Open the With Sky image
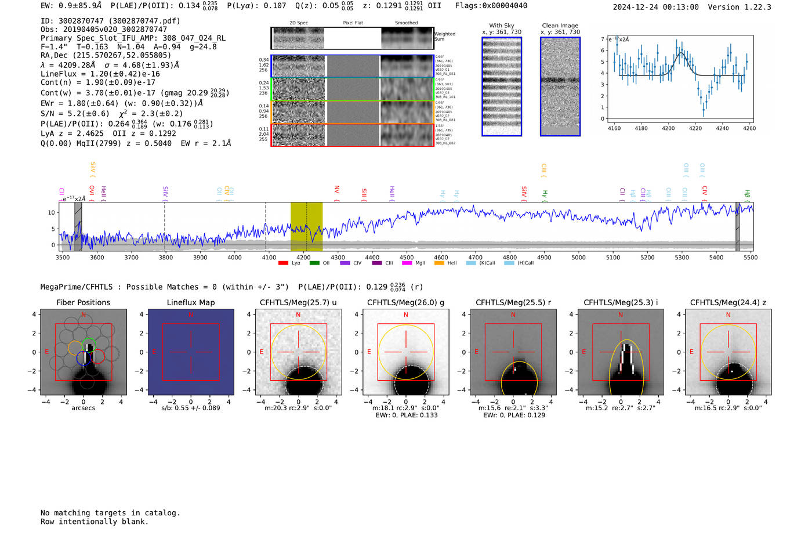The width and height of the screenshot is (812, 553). click(502, 86)
